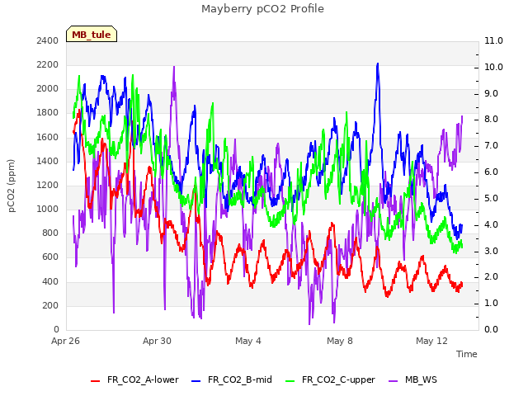The width and height of the screenshot is (528, 396).
Task: Click the chart title Mayberry pCO2 Profile
Action: [x=262, y=9]
